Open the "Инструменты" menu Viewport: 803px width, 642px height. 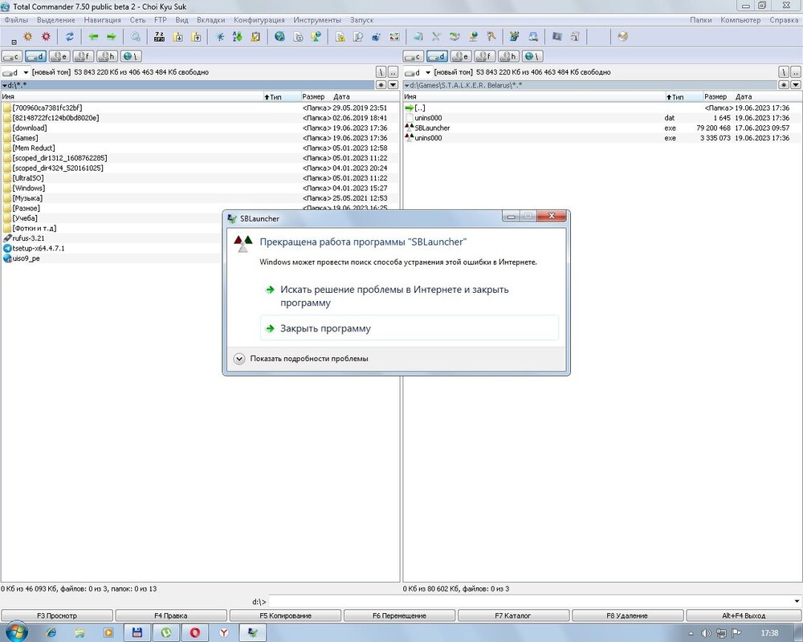coord(316,19)
